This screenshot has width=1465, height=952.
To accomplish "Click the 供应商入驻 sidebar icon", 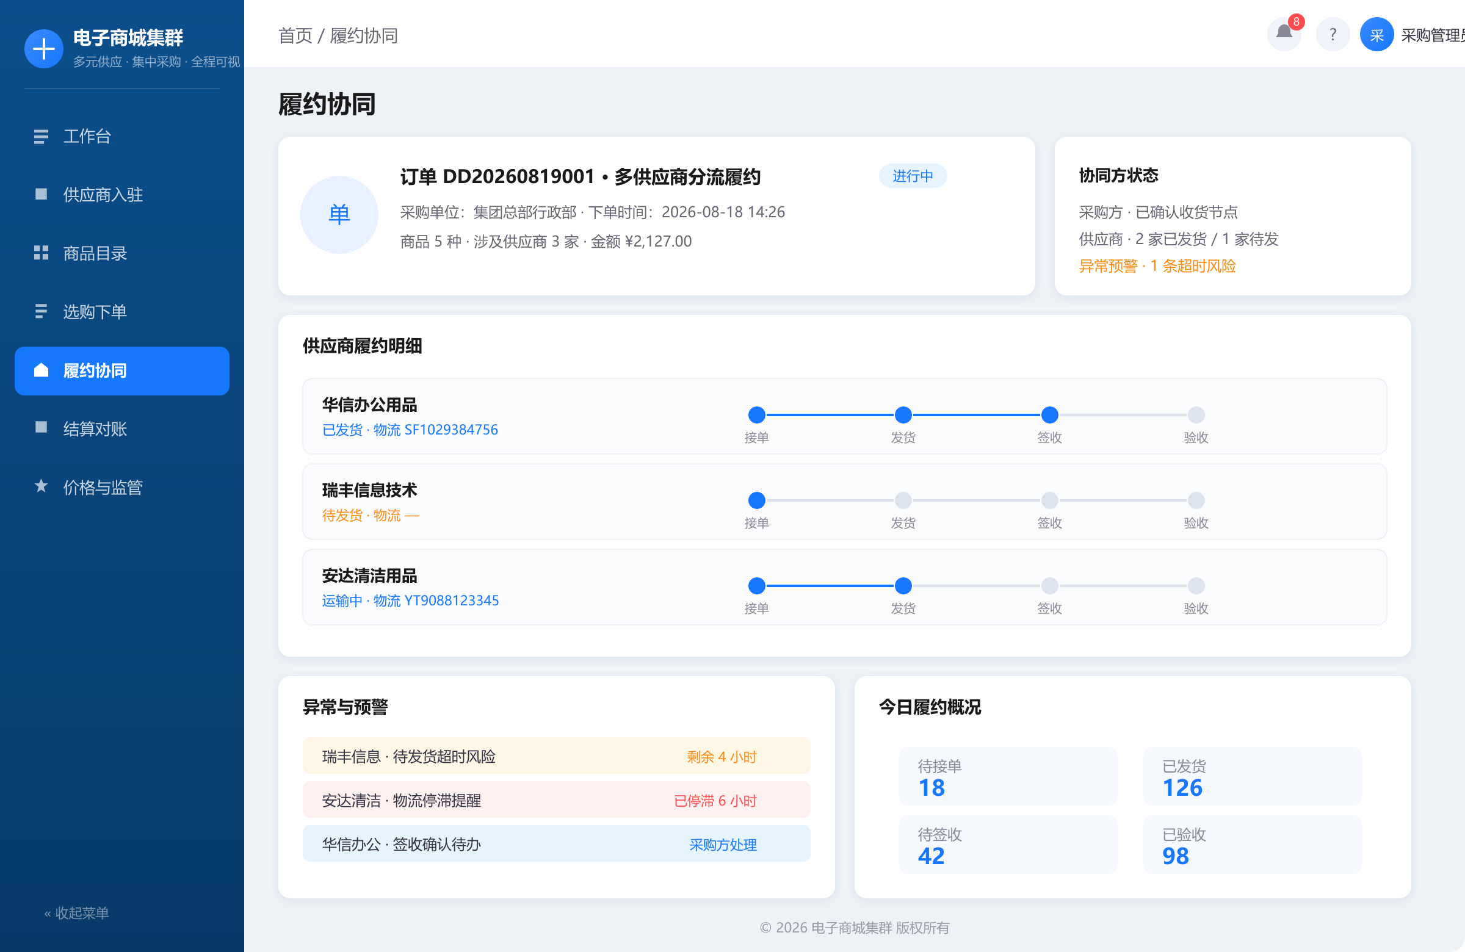I will [42, 195].
